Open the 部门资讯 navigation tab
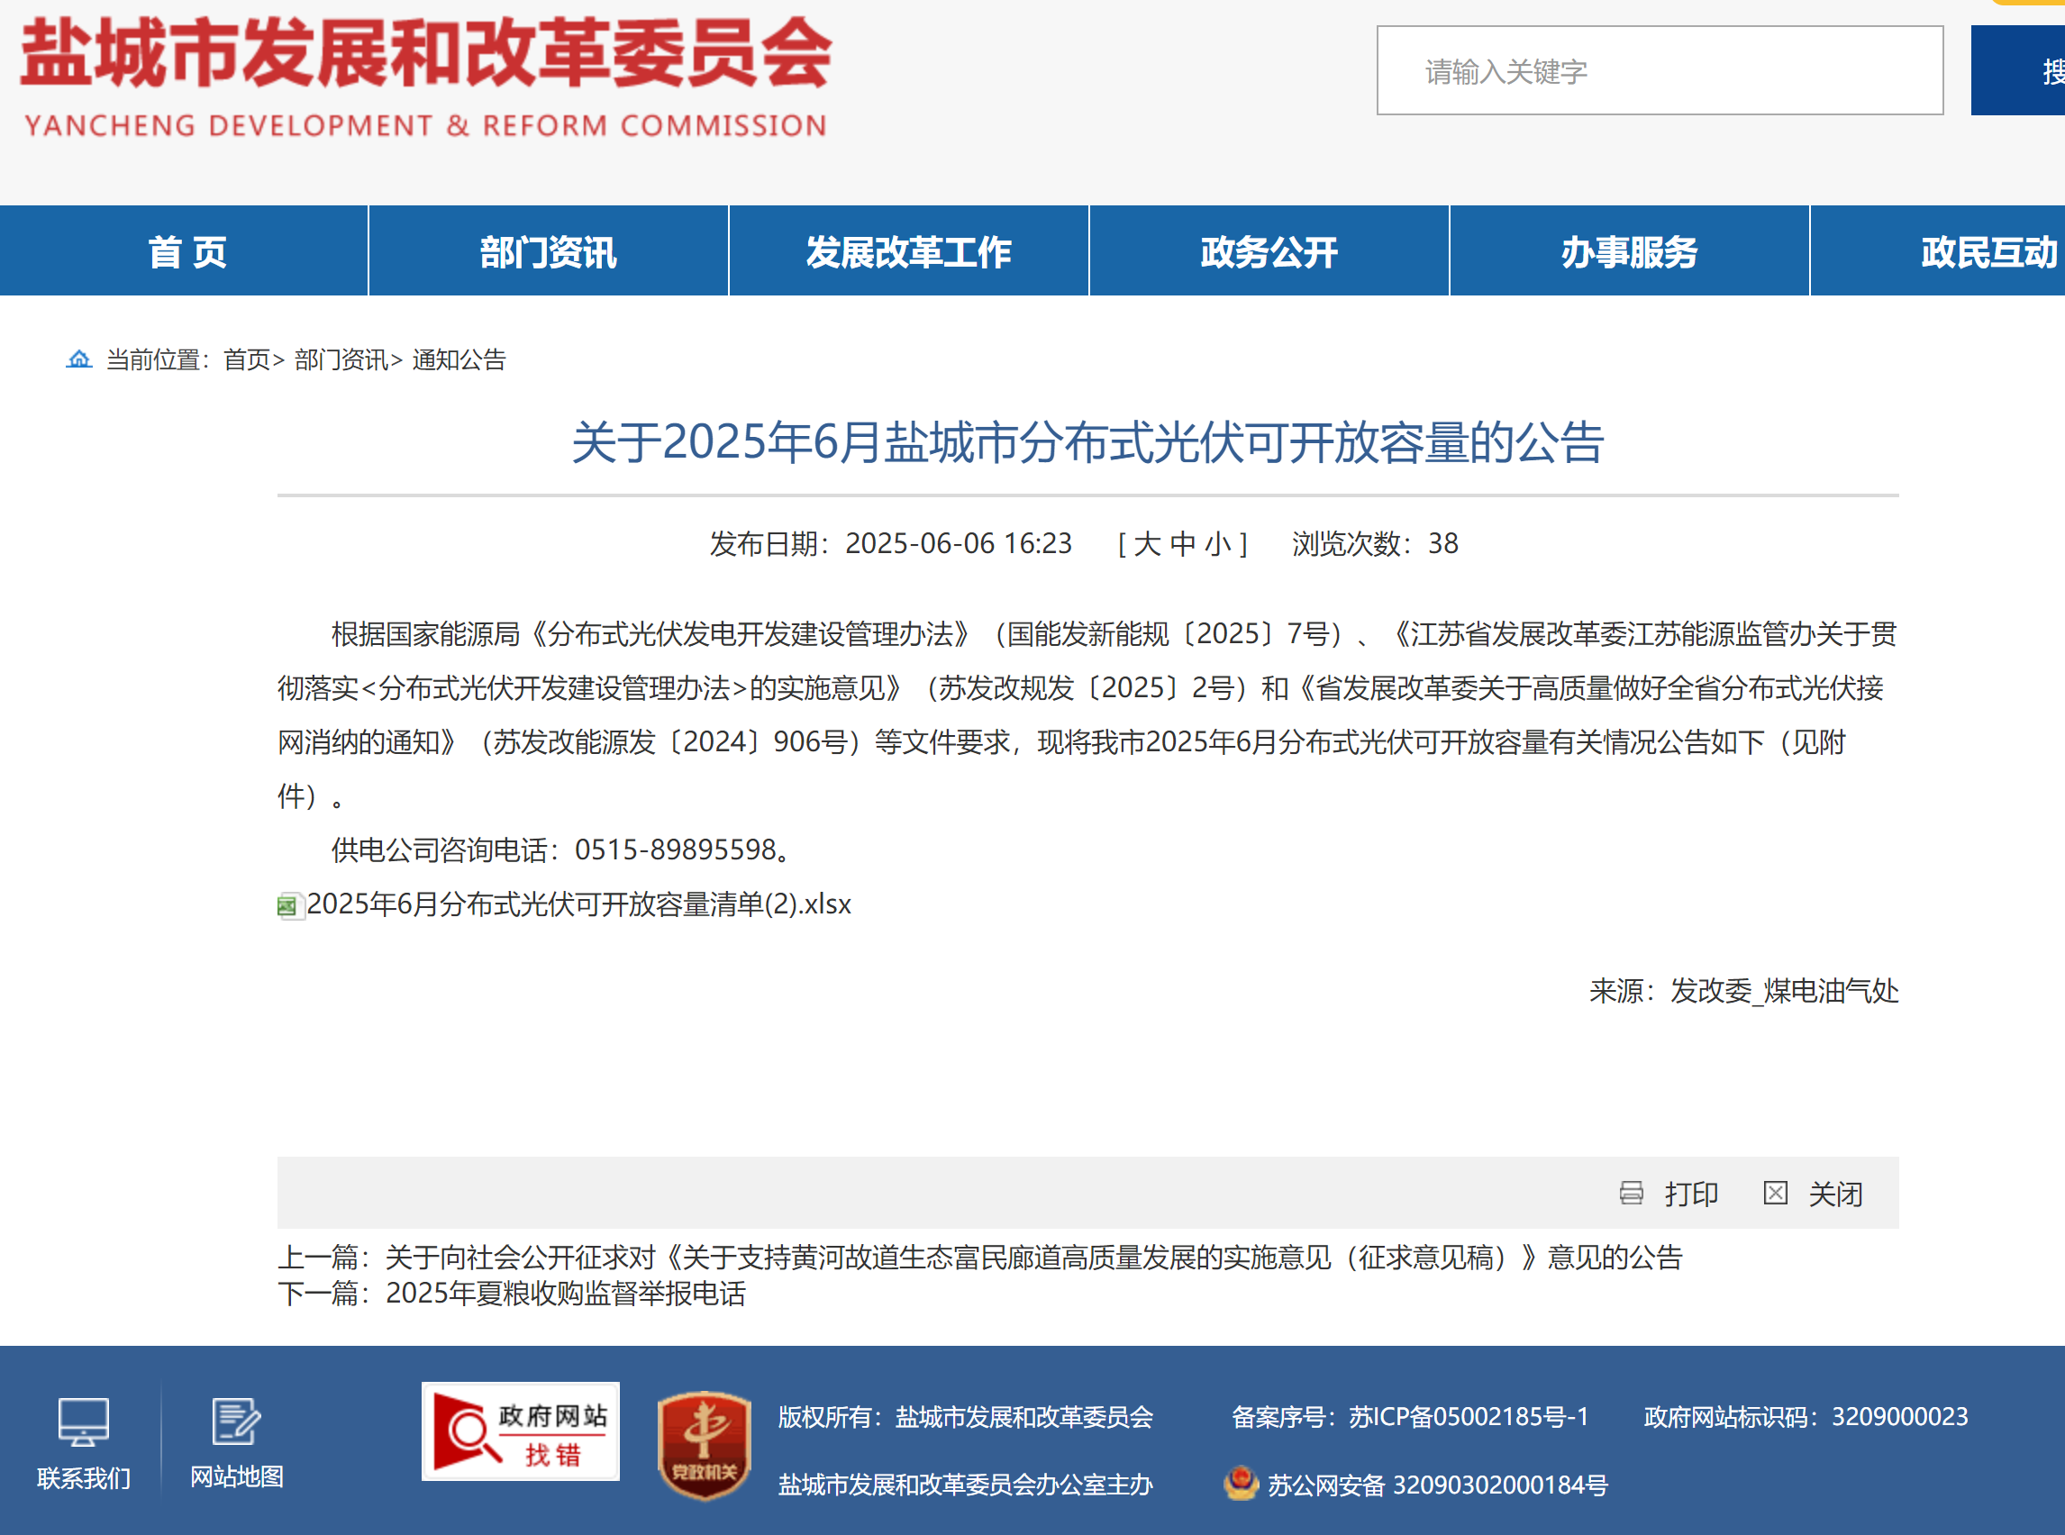Viewport: 2065px width, 1535px height. click(549, 250)
